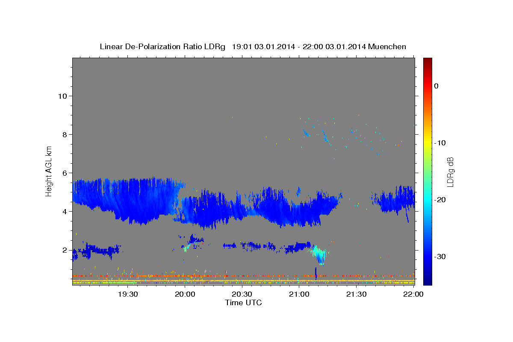
Task: Click the '20:00' time axis label
Action: 185,294
